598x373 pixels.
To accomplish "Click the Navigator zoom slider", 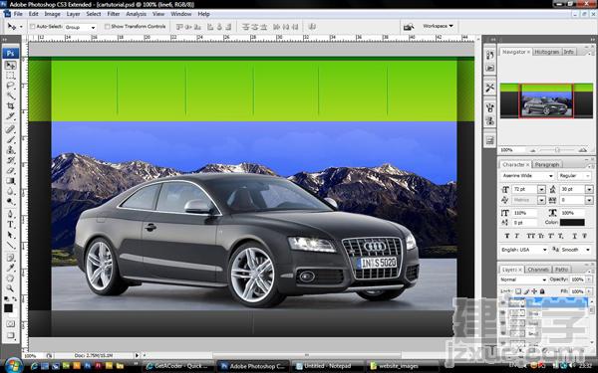I will pyautogui.click(x=557, y=150).
